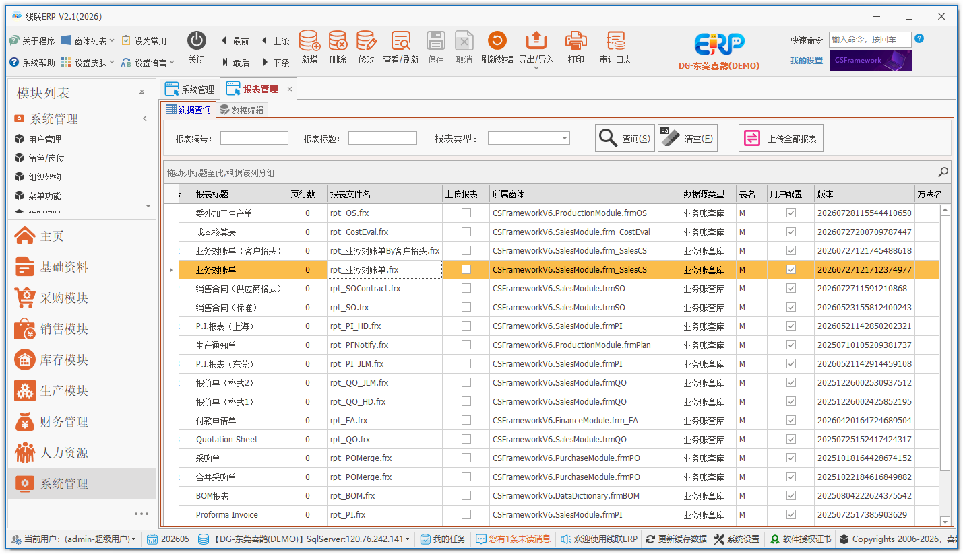Pin the 模块列表 panel
This screenshot has height=554, width=963.
tap(142, 93)
